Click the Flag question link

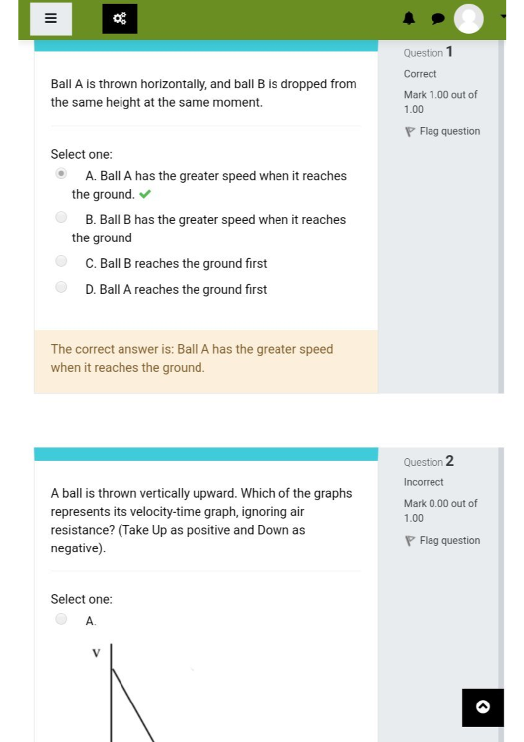449,131
